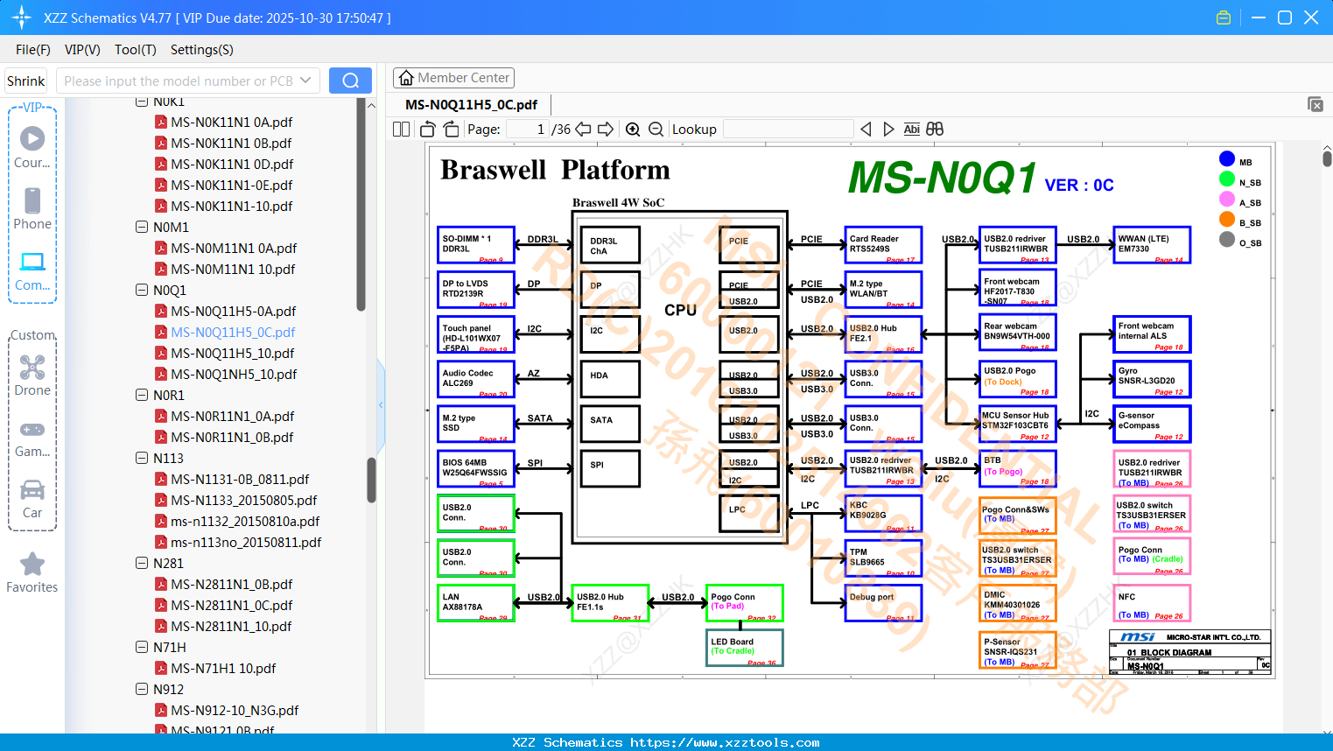Click the yellow toolbox icon in title bar
Image resolution: width=1333 pixels, height=751 pixels.
coord(1224,18)
